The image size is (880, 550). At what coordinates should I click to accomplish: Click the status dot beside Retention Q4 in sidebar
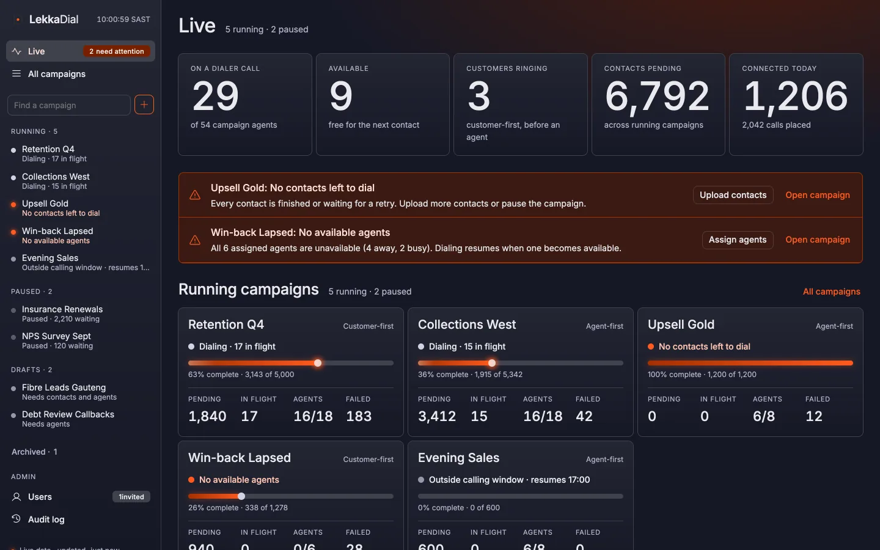13,150
